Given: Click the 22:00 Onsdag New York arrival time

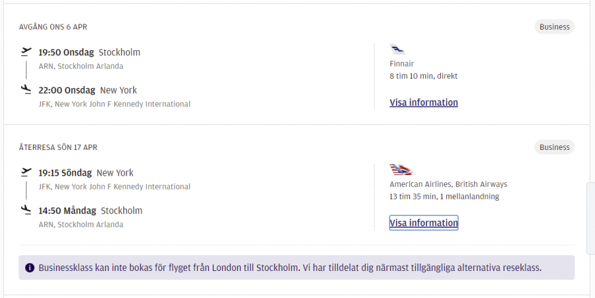Looking at the screenshot, I should pyautogui.click(x=88, y=90).
